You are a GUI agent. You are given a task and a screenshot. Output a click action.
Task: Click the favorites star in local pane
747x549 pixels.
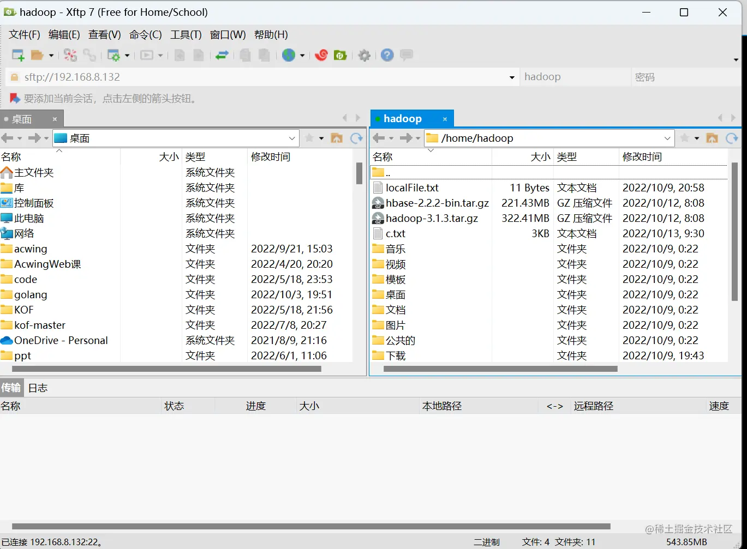[309, 138]
